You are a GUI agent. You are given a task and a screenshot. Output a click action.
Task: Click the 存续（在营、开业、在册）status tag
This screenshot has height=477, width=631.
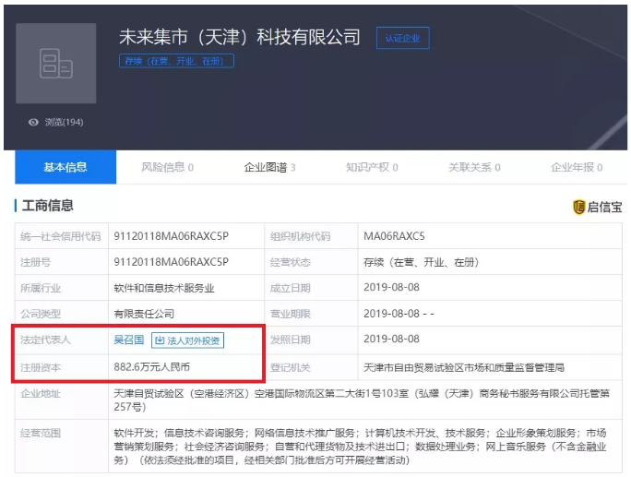click(x=176, y=61)
